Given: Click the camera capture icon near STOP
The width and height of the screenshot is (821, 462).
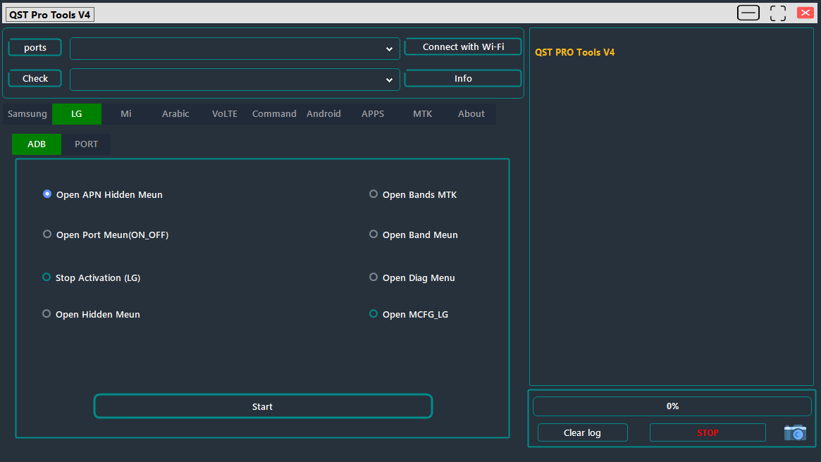Looking at the screenshot, I should [795, 432].
